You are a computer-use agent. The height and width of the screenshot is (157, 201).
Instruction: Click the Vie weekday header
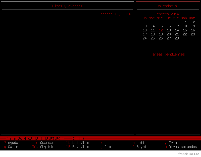click(x=176, y=18)
